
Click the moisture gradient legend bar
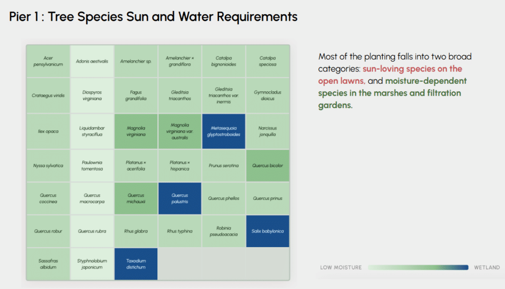coord(418,267)
